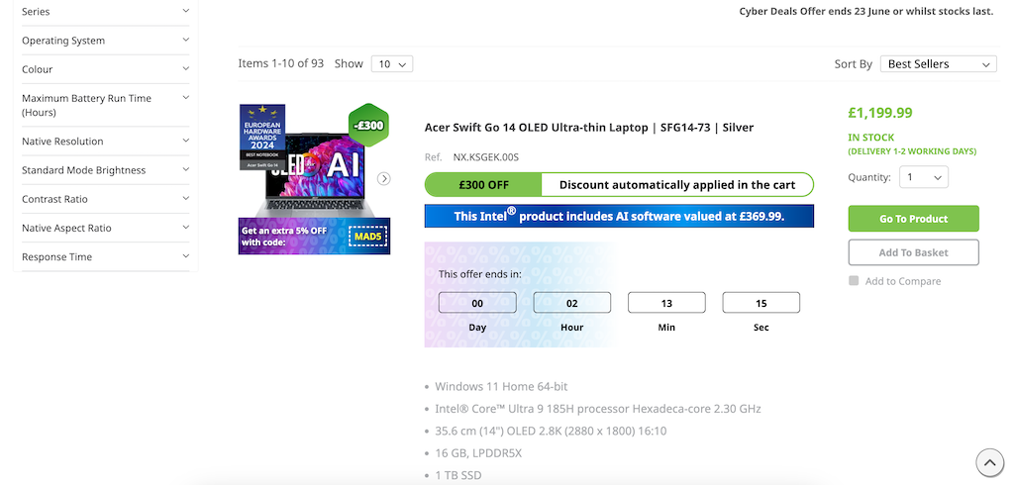Screen dimensions: 1014x485
Task: Click the Cyber Deals Offer ends notice
Action: click(x=865, y=11)
